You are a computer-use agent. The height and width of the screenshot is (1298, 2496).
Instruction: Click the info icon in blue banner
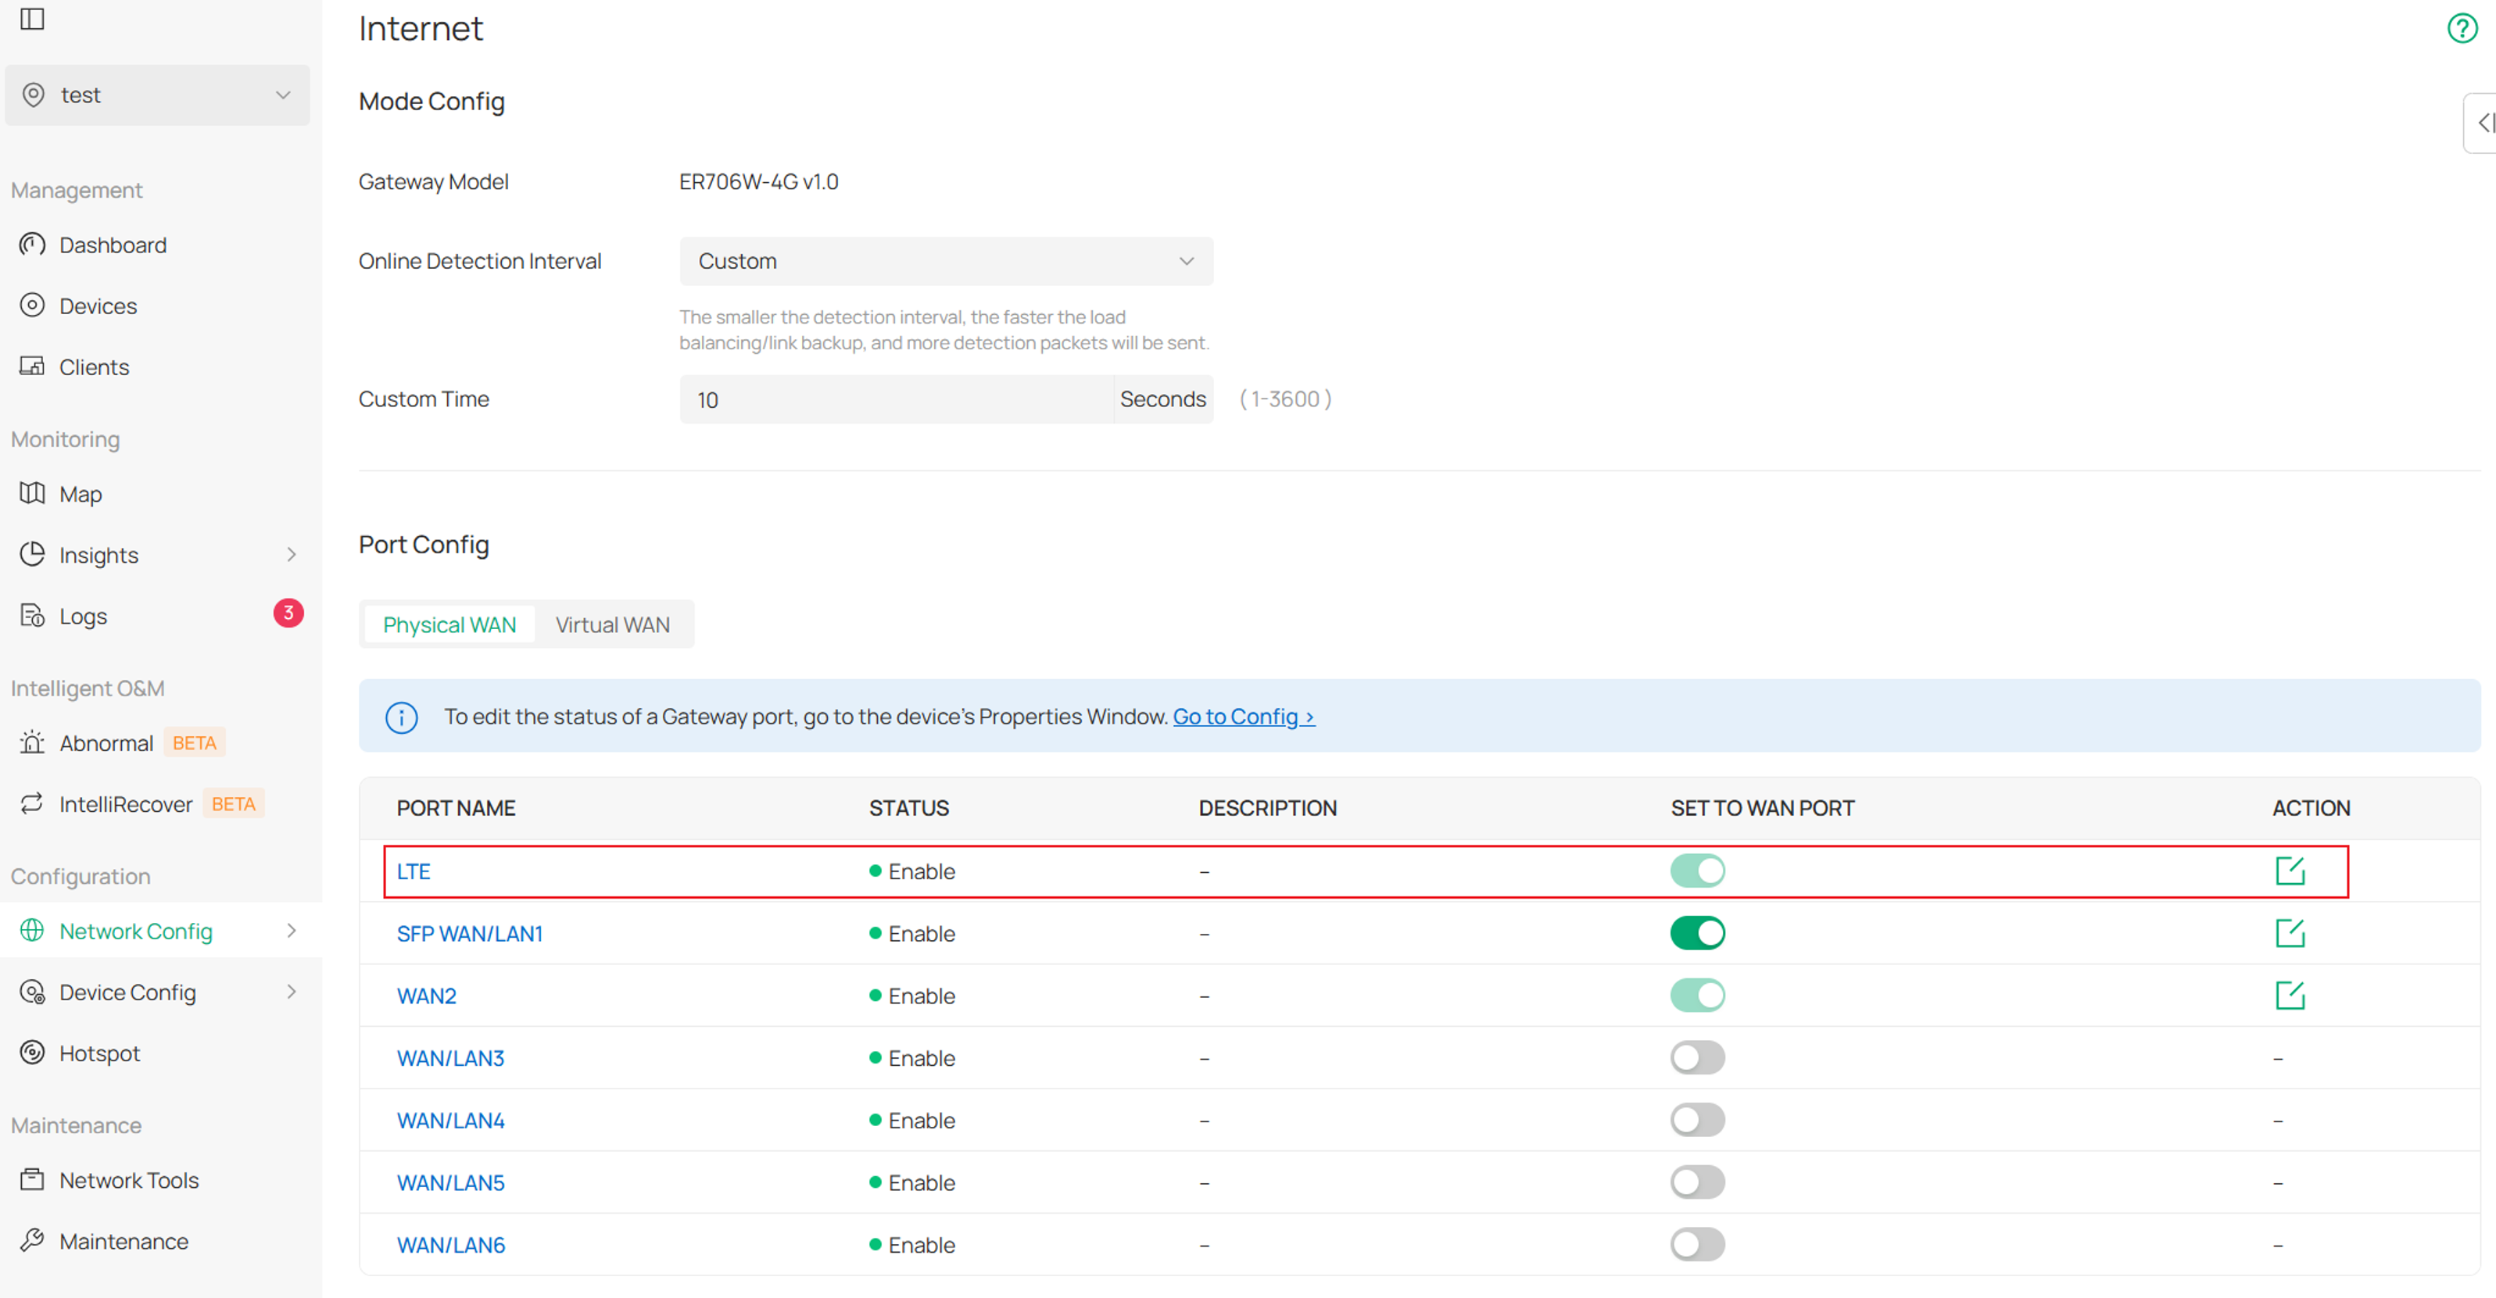coord(401,717)
